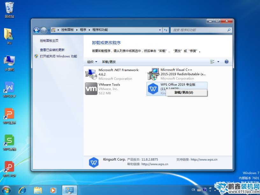260x195 pixels.
Task: Open the help question mark icon
Action: click(227, 62)
